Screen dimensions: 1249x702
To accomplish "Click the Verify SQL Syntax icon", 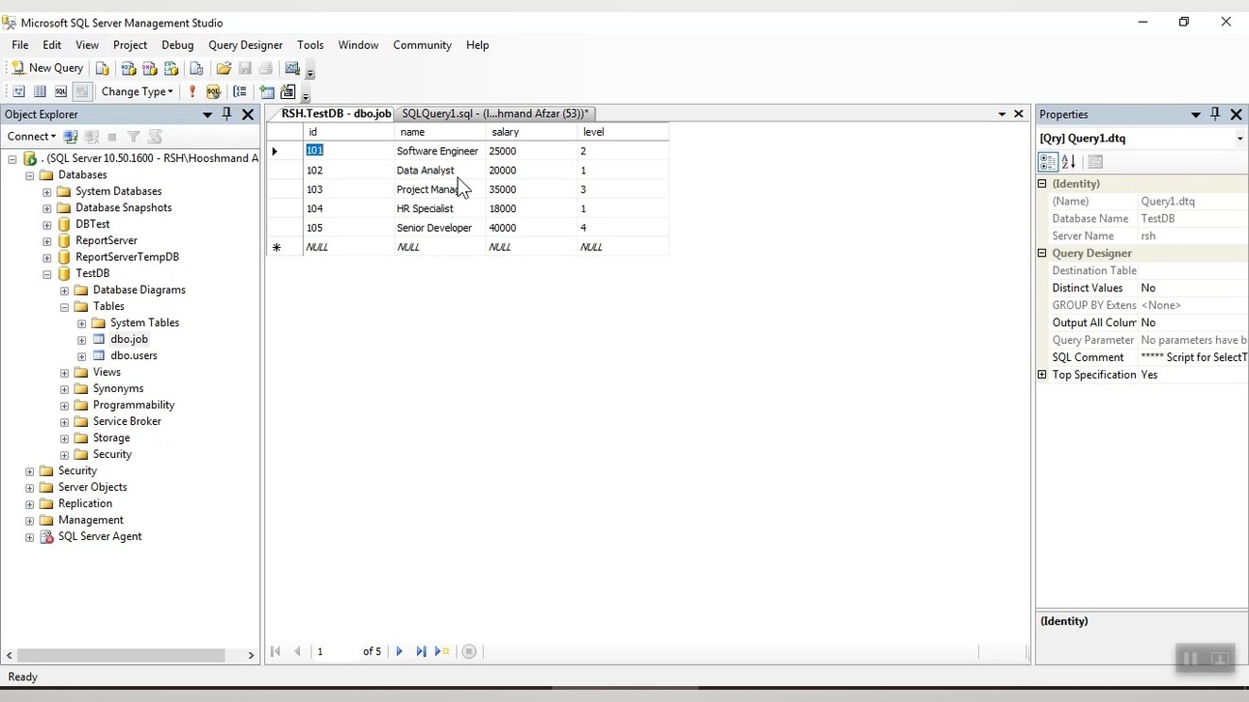I will [x=213, y=91].
